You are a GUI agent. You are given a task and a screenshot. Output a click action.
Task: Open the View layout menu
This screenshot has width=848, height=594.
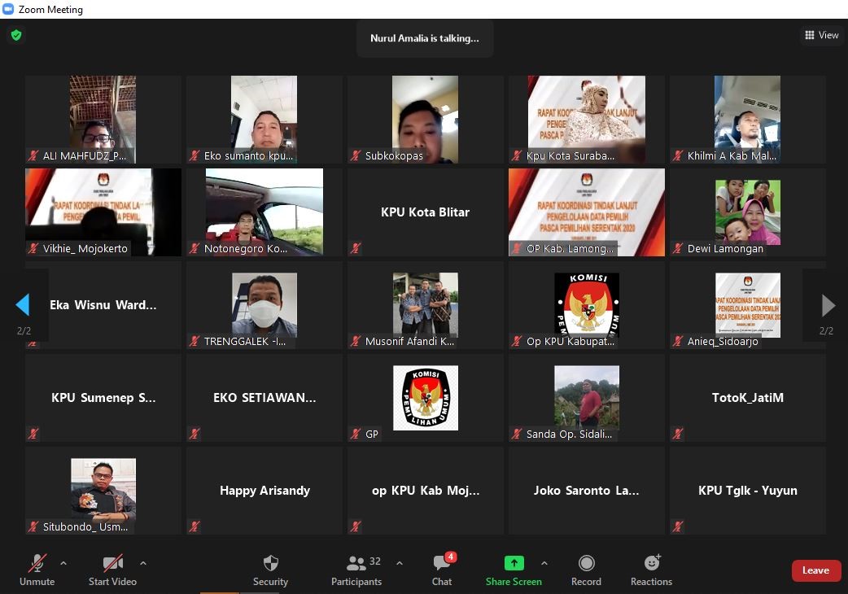821,35
